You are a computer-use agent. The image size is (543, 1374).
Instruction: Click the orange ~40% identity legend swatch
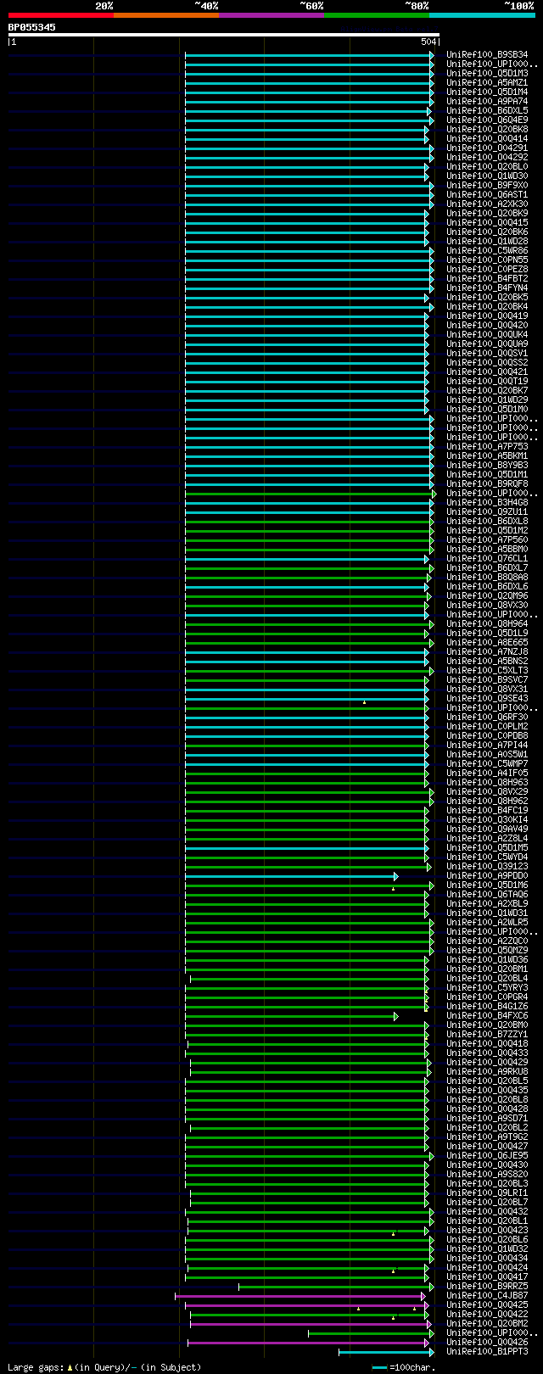point(166,15)
